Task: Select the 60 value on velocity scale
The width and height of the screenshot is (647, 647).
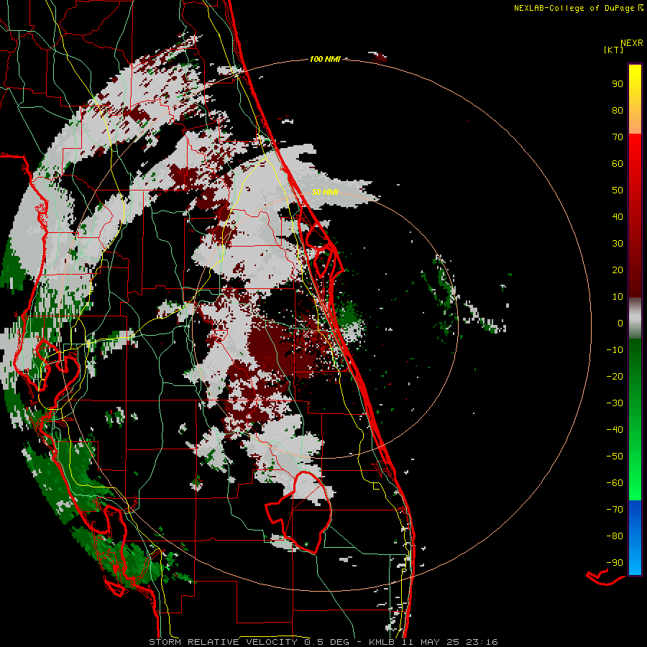Action: coord(618,164)
